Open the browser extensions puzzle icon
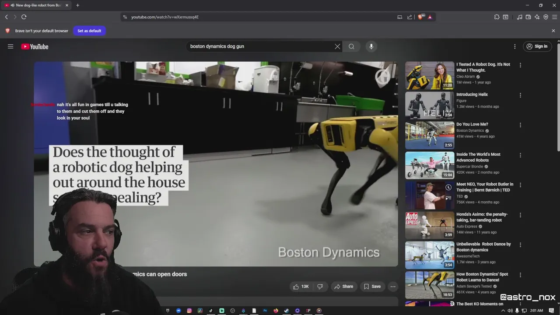The height and width of the screenshot is (315, 560). (497, 17)
